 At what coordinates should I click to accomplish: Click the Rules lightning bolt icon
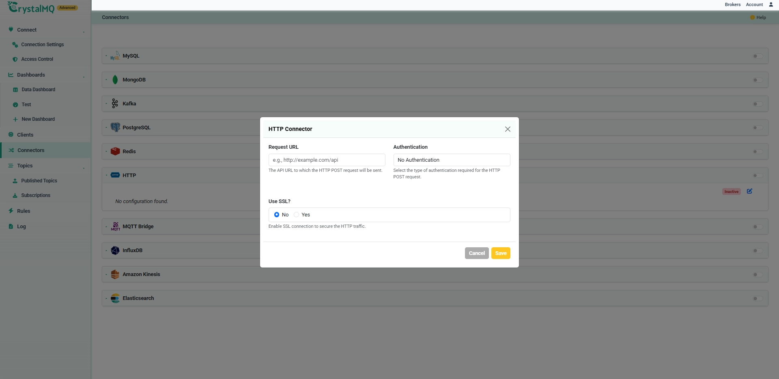click(x=11, y=211)
